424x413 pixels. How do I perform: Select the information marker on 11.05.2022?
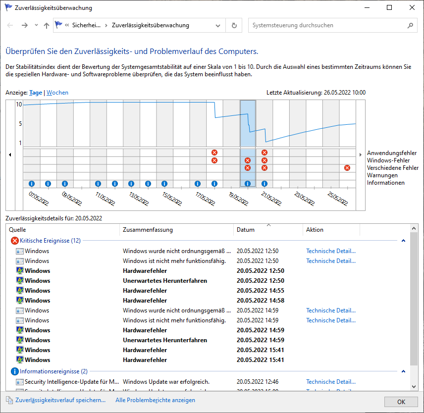[x=98, y=184]
